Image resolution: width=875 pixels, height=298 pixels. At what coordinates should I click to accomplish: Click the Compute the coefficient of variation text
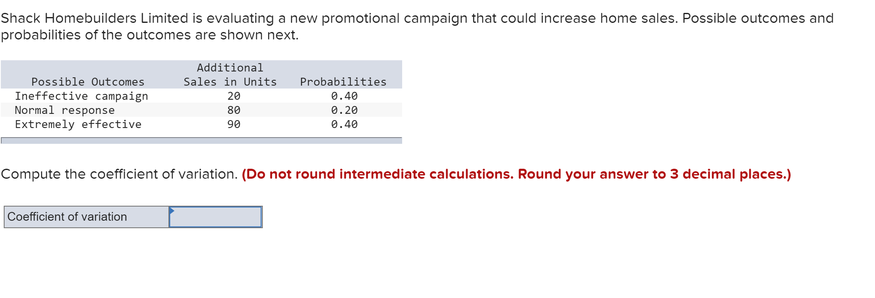pyautogui.click(x=119, y=174)
